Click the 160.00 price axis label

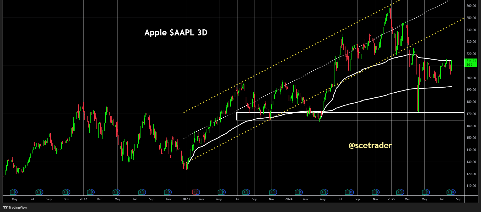[x=471, y=126]
